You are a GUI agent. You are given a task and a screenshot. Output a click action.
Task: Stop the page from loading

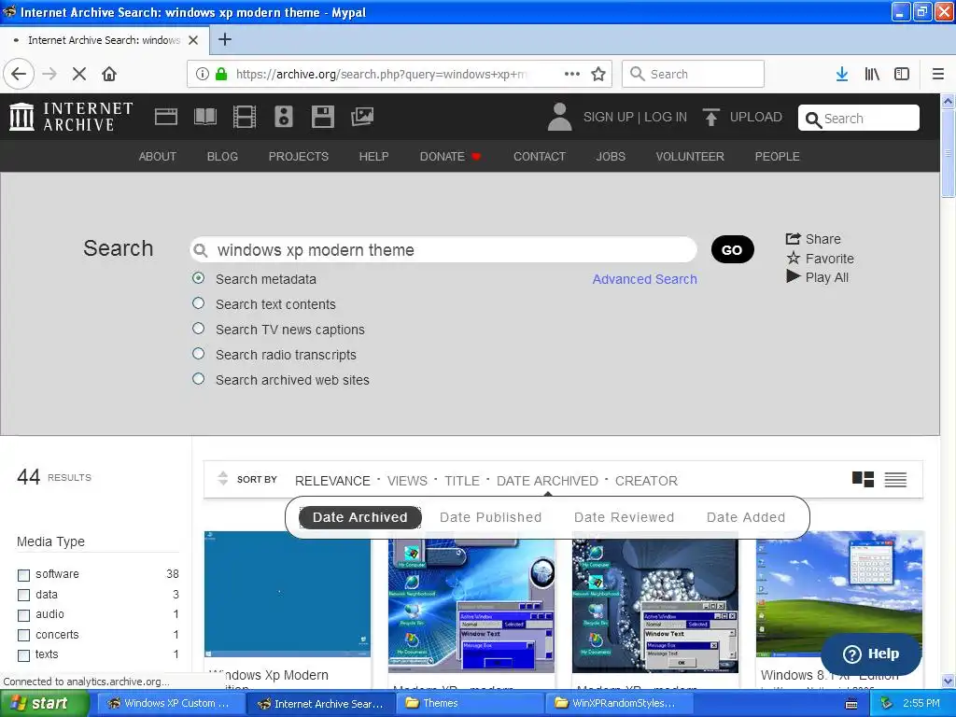79,75
